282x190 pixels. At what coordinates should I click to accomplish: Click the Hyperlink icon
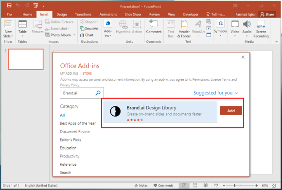(123, 27)
